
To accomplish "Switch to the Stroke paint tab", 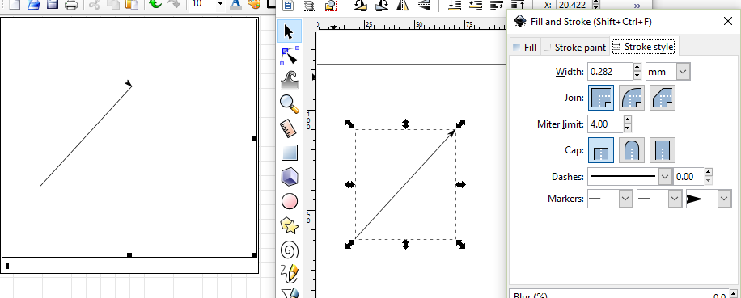I will click(x=574, y=47).
